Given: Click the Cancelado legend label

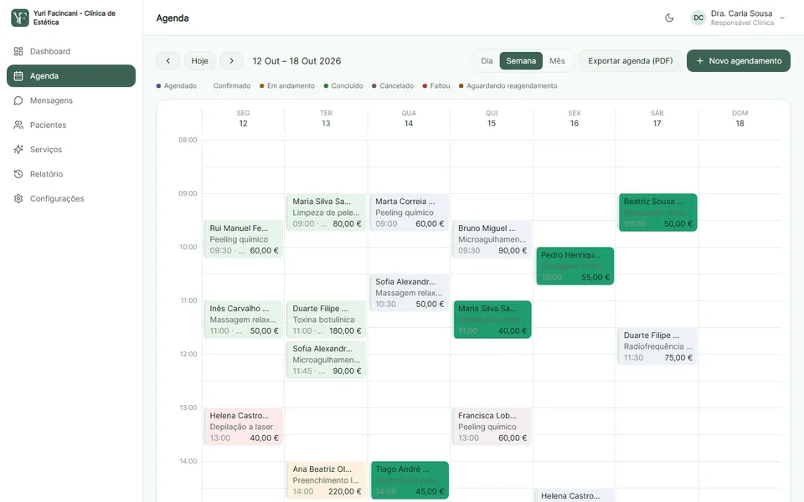Looking at the screenshot, I should (396, 86).
